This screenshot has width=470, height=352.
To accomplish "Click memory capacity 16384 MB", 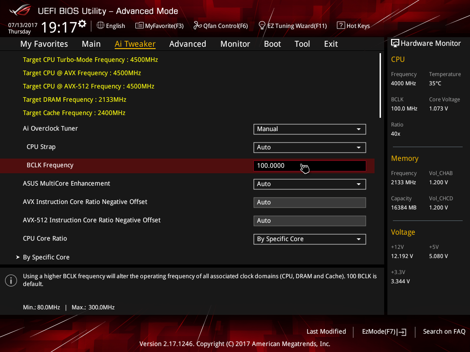I will click(403, 208).
